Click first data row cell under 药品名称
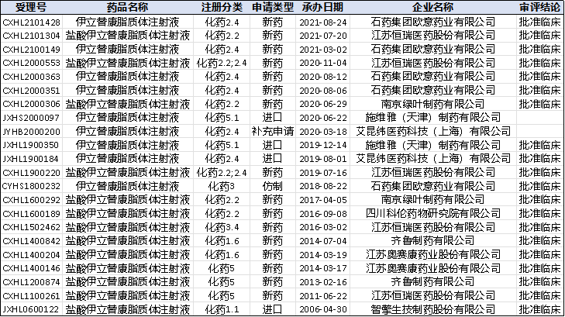This screenshot has width=565, height=317. tap(127, 22)
